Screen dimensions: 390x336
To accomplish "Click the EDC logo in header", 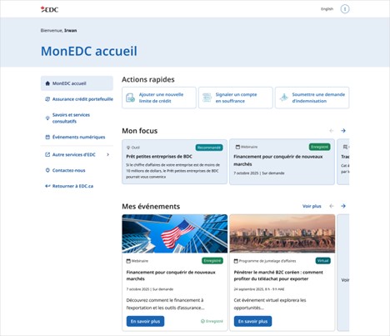I will coord(49,9).
